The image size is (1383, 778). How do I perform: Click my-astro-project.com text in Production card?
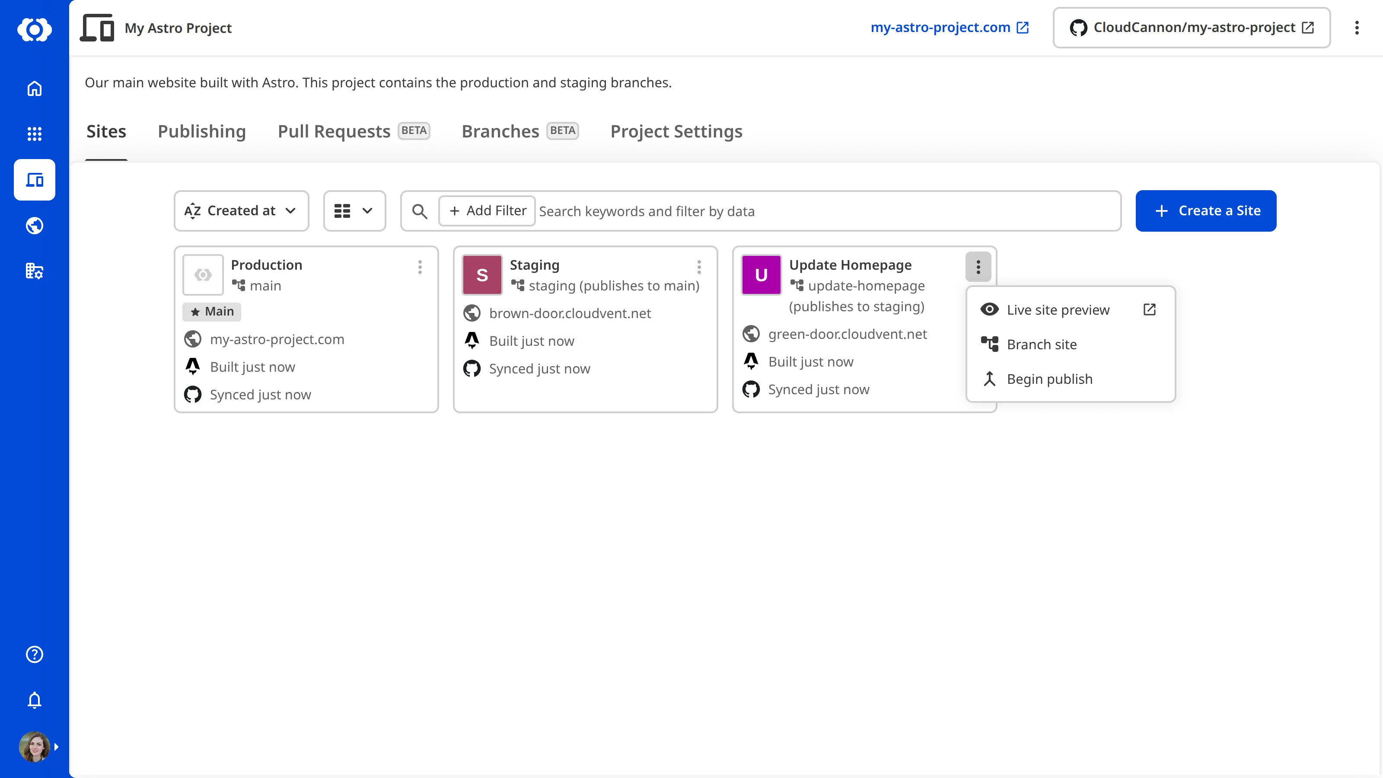click(x=277, y=339)
